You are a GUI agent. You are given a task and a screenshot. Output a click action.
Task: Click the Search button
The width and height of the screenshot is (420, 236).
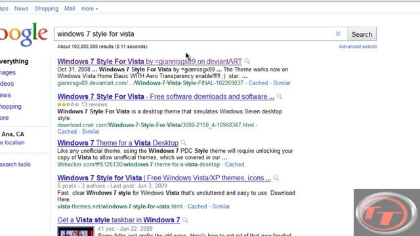coord(362,34)
